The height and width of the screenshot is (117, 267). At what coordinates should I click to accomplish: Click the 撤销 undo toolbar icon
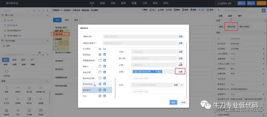tap(175, 10)
